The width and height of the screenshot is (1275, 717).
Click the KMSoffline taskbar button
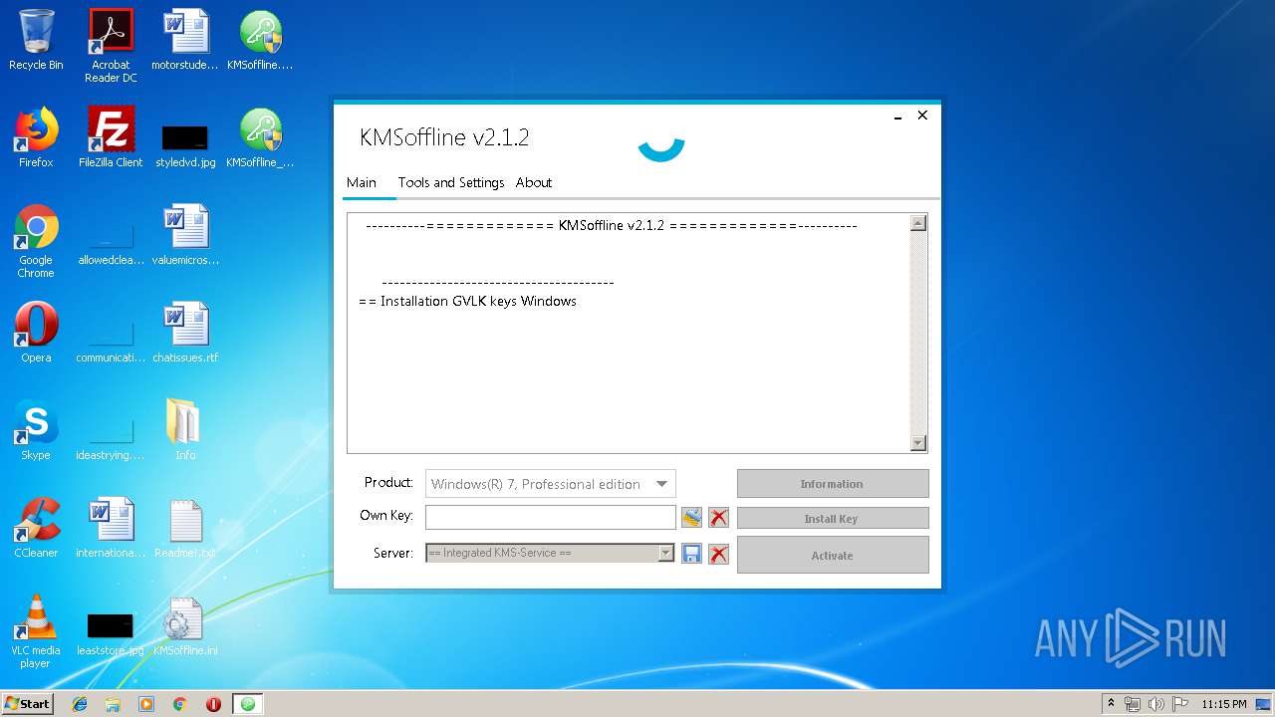[248, 704]
